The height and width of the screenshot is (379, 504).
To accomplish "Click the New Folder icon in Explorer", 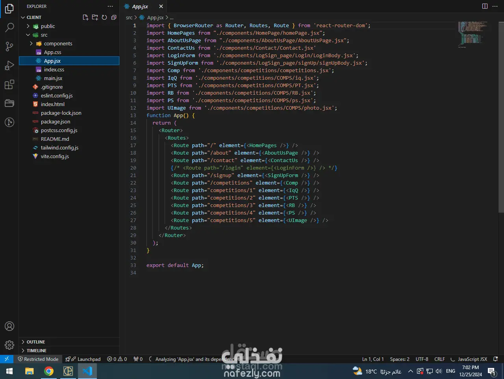I will [95, 17].
